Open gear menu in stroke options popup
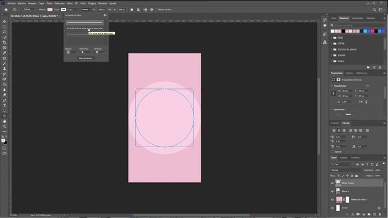 105,15
